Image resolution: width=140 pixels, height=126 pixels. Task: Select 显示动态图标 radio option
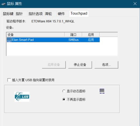pos(64,91)
